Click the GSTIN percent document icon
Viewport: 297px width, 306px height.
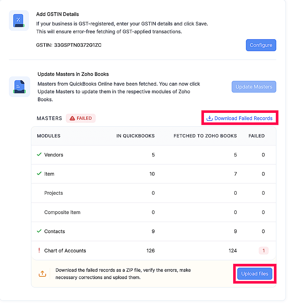(19, 20)
